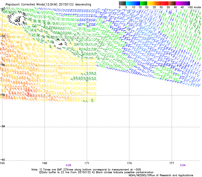The width and height of the screenshot is (202, 177).
Task: Click the purple 3:04 swath time label
Action: (x=183, y=165)
